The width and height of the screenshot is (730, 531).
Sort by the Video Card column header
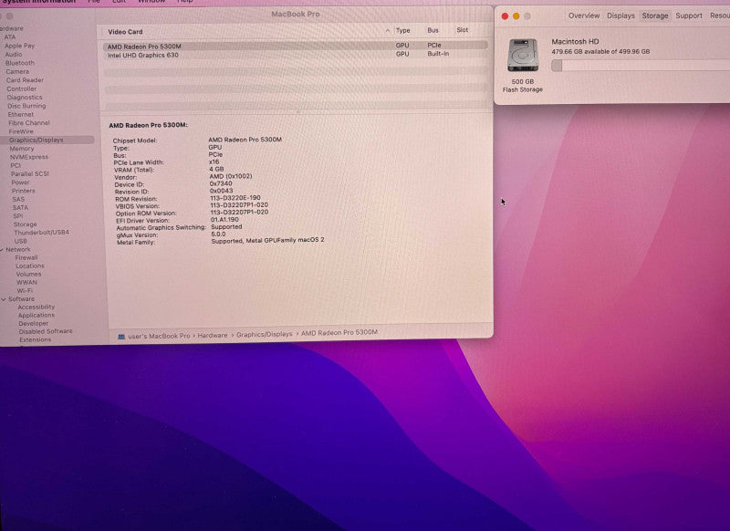pos(125,32)
